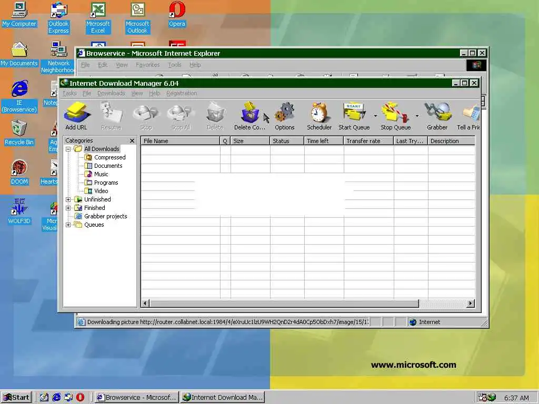Click the Delete Completed toolbar icon

click(x=249, y=116)
